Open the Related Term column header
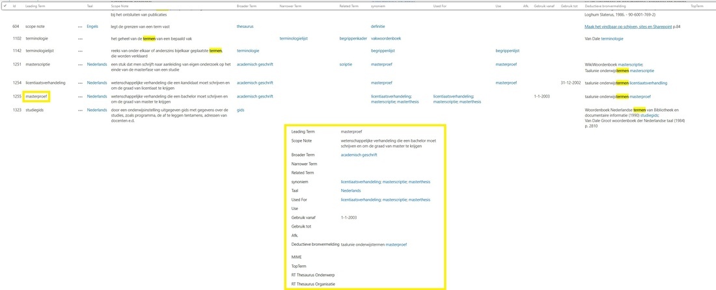 point(350,6)
